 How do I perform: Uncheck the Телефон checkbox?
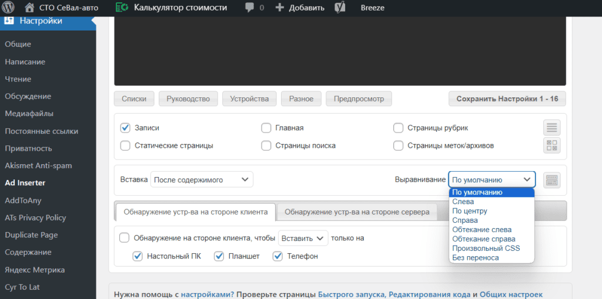[x=277, y=256]
